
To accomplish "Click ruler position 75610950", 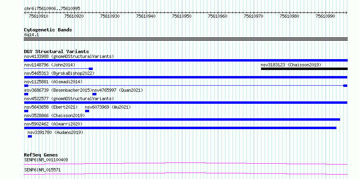I will pos(182,16).
